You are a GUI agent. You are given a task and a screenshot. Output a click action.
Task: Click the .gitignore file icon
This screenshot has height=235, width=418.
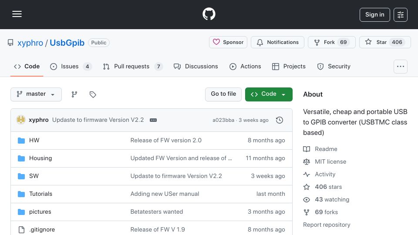(21, 230)
